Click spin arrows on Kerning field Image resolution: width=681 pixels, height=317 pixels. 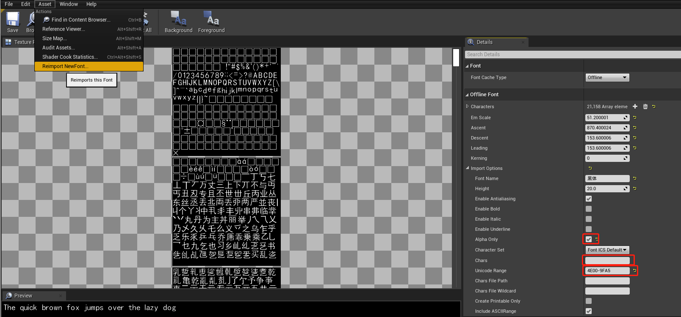(626, 158)
